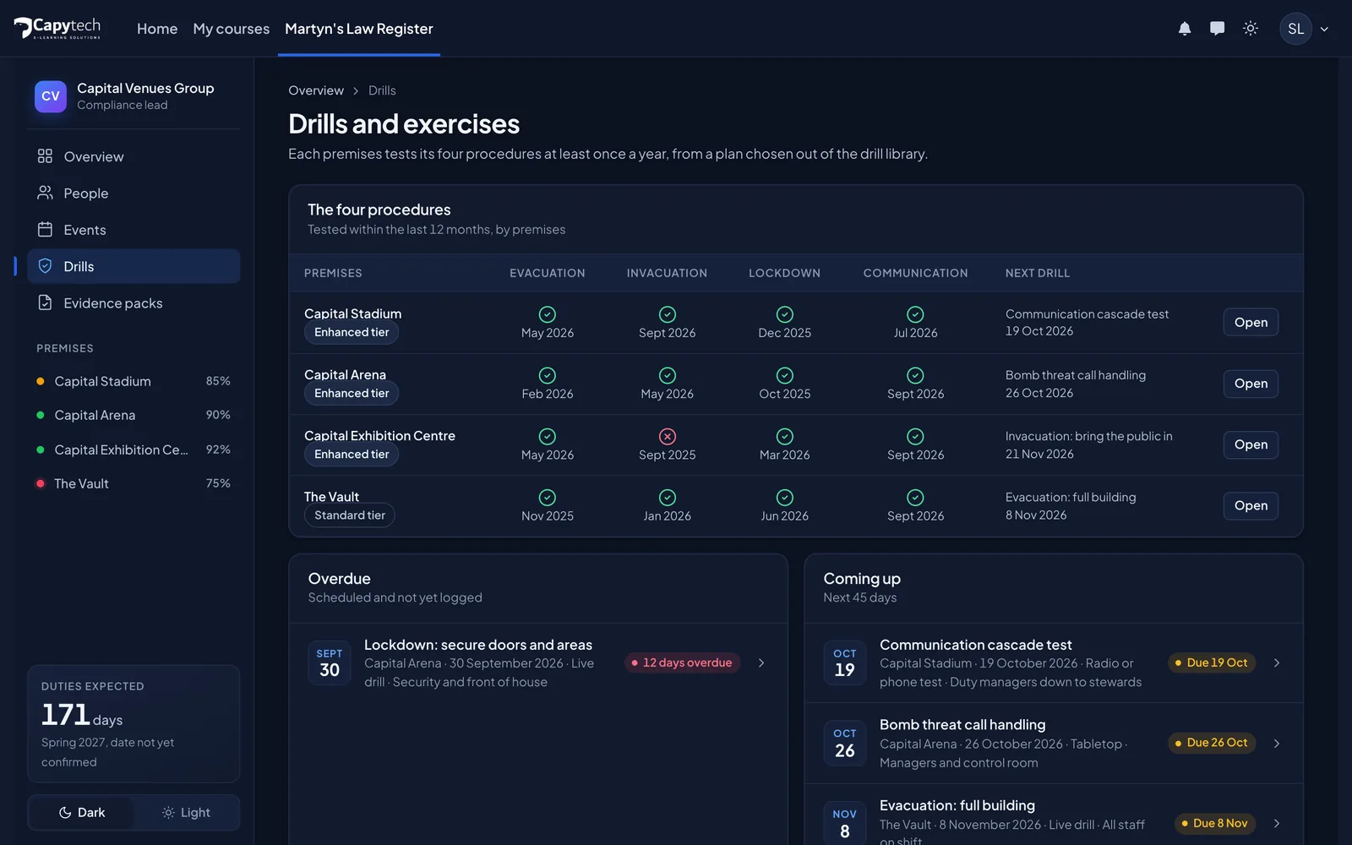Screen dimensions: 1352x845
Task: Expand Communication cascade test chevron
Action: 1277,663
